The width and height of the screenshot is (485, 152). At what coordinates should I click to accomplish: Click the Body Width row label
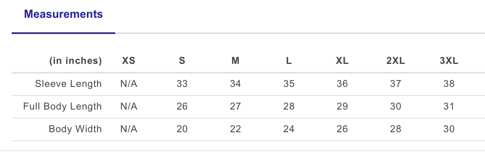point(75,129)
